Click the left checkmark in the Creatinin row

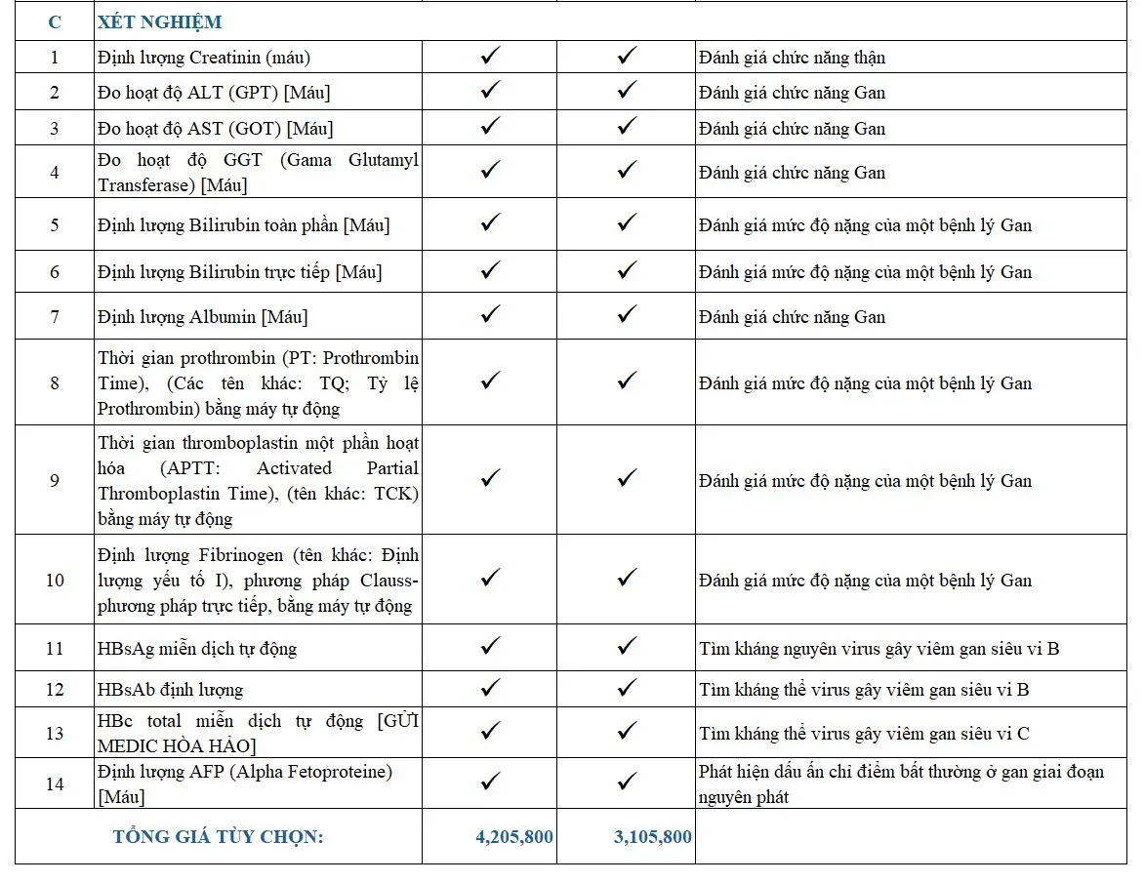491,56
